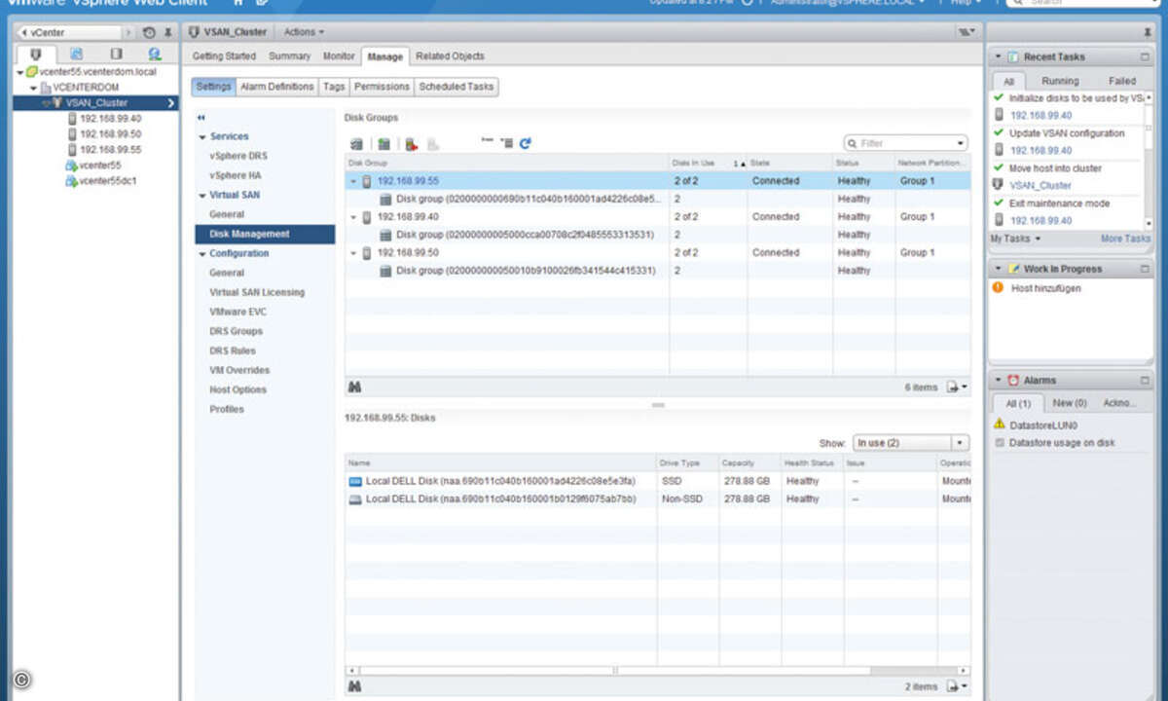Collapse the Configuration section

click(x=201, y=254)
